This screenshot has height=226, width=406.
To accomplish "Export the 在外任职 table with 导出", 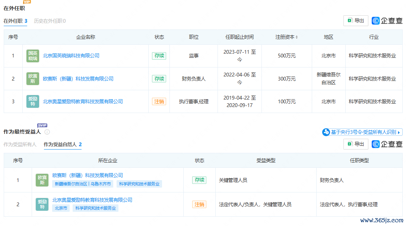I will tap(356, 21).
